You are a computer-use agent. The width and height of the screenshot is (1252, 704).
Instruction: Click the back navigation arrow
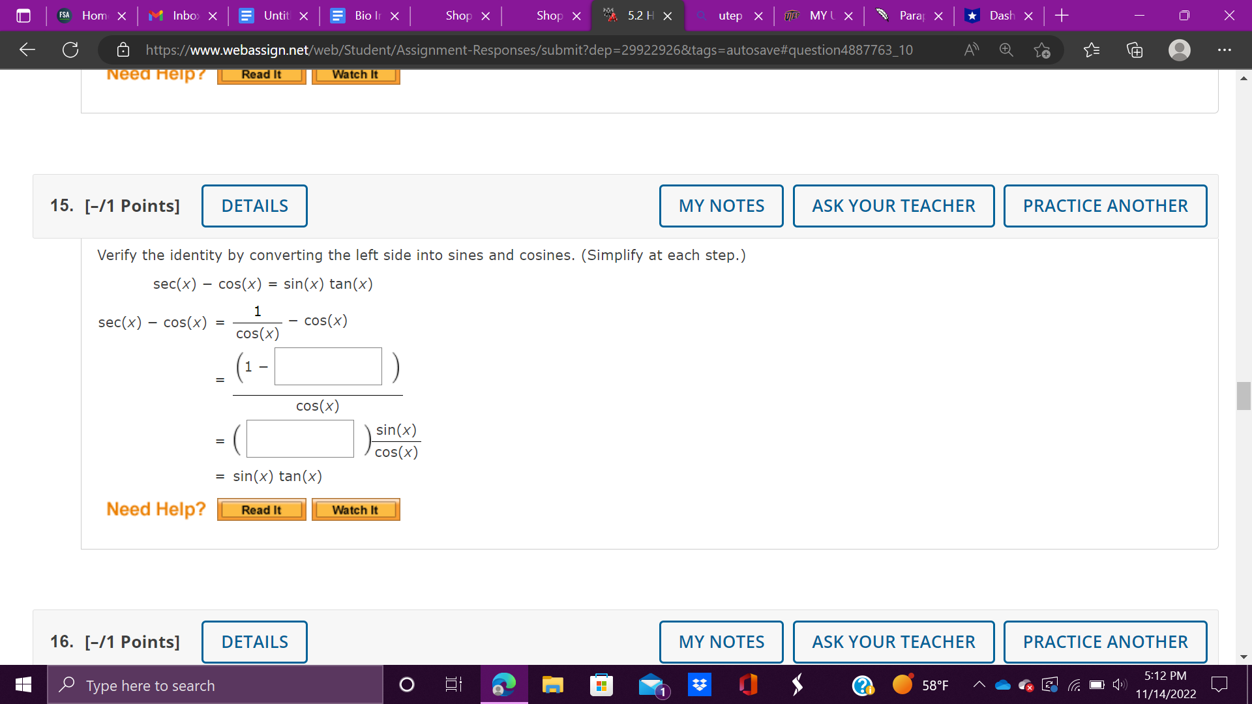[27, 50]
